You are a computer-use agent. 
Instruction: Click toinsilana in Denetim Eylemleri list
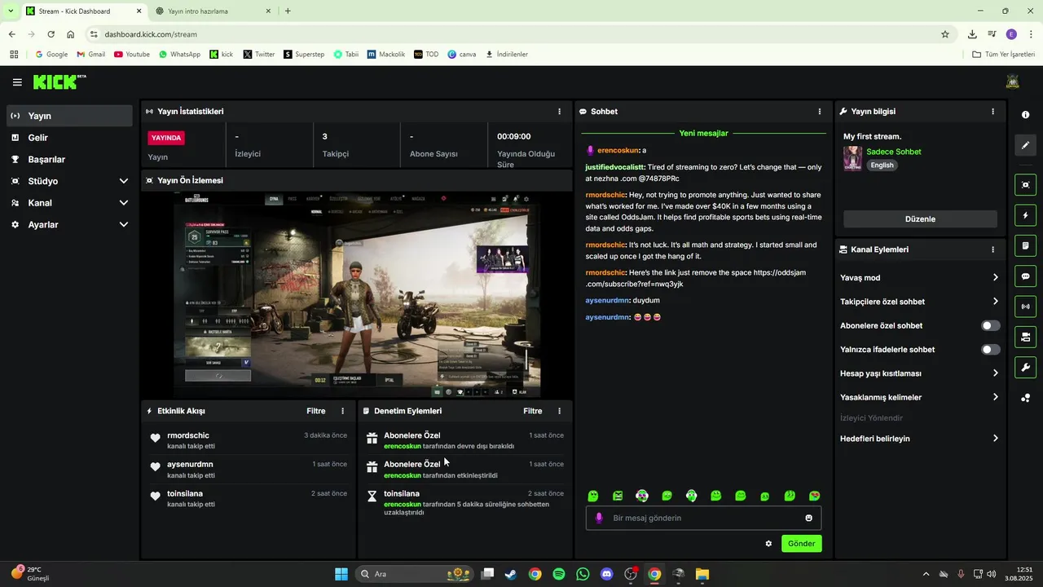click(x=402, y=493)
